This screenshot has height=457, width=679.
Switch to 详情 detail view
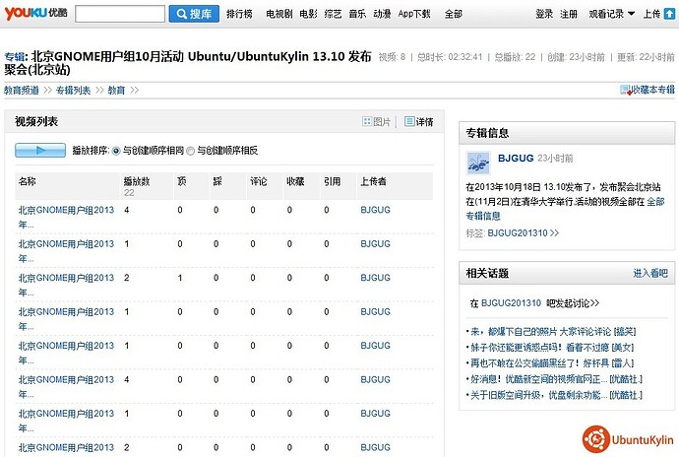(419, 122)
